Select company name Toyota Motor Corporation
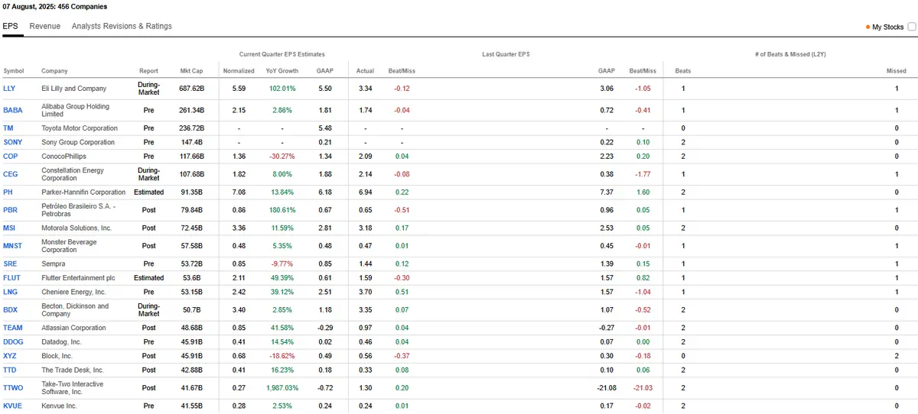This screenshot has width=918, height=414. pyautogui.click(x=80, y=128)
